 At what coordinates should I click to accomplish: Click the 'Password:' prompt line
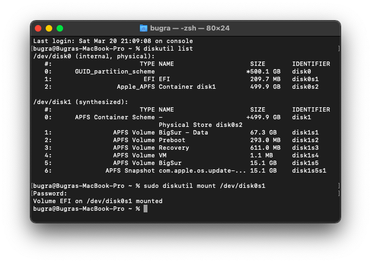(x=51, y=193)
